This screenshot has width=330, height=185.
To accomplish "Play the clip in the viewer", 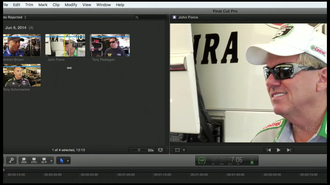I will [279, 150].
